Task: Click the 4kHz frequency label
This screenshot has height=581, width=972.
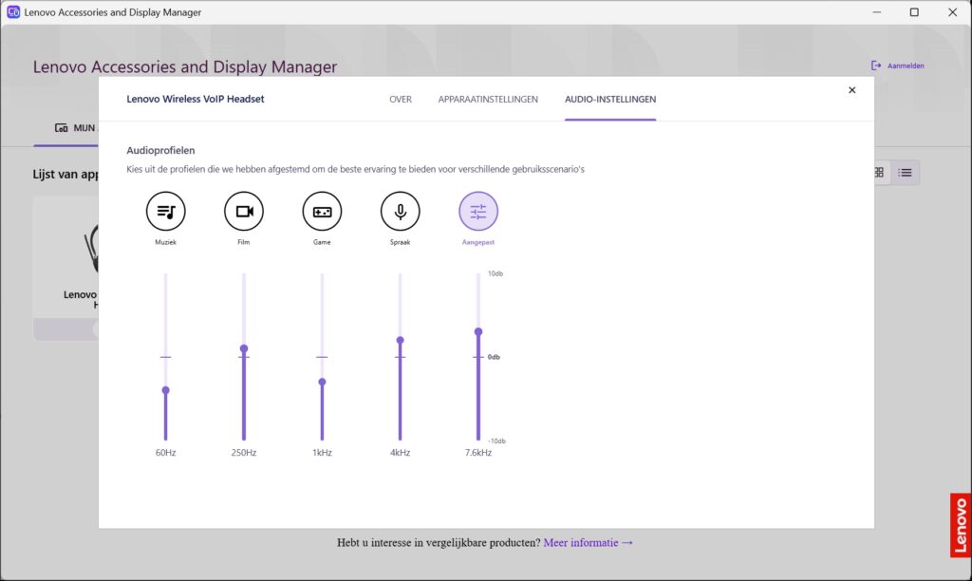Action: 400,453
